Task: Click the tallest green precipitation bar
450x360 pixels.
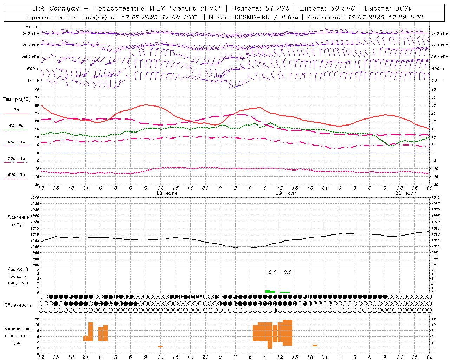Action: click(268, 291)
